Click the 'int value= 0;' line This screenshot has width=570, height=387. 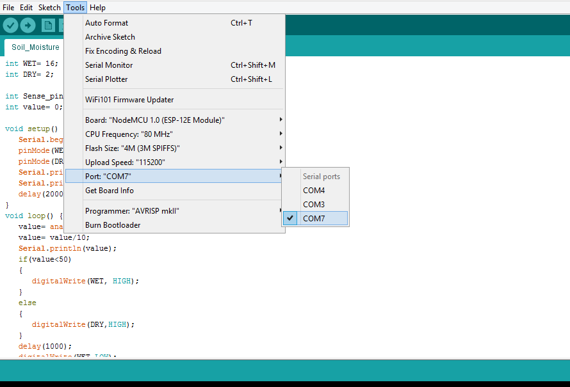point(34,107)
